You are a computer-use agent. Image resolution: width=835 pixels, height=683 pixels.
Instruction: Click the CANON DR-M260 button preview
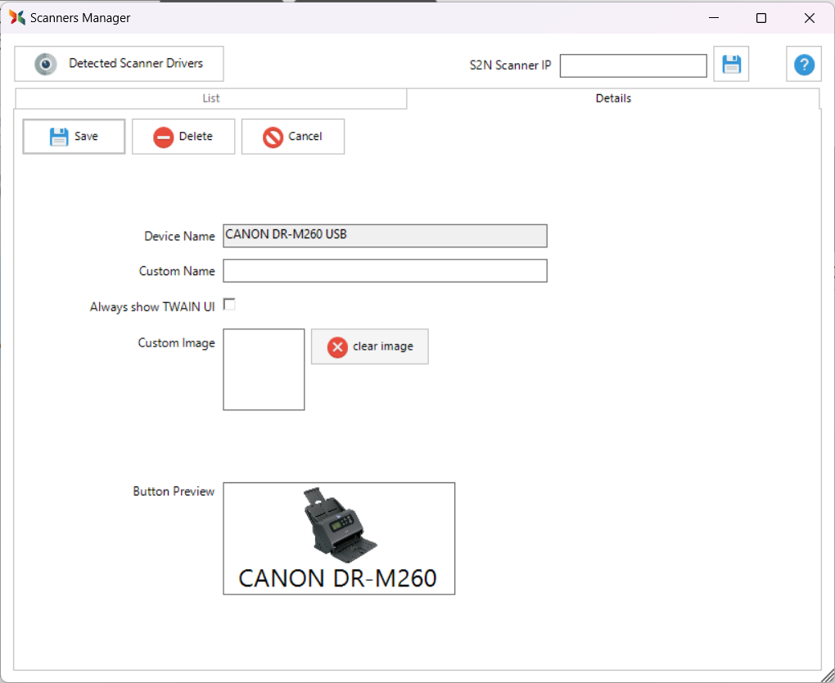(x=339, y=538)
